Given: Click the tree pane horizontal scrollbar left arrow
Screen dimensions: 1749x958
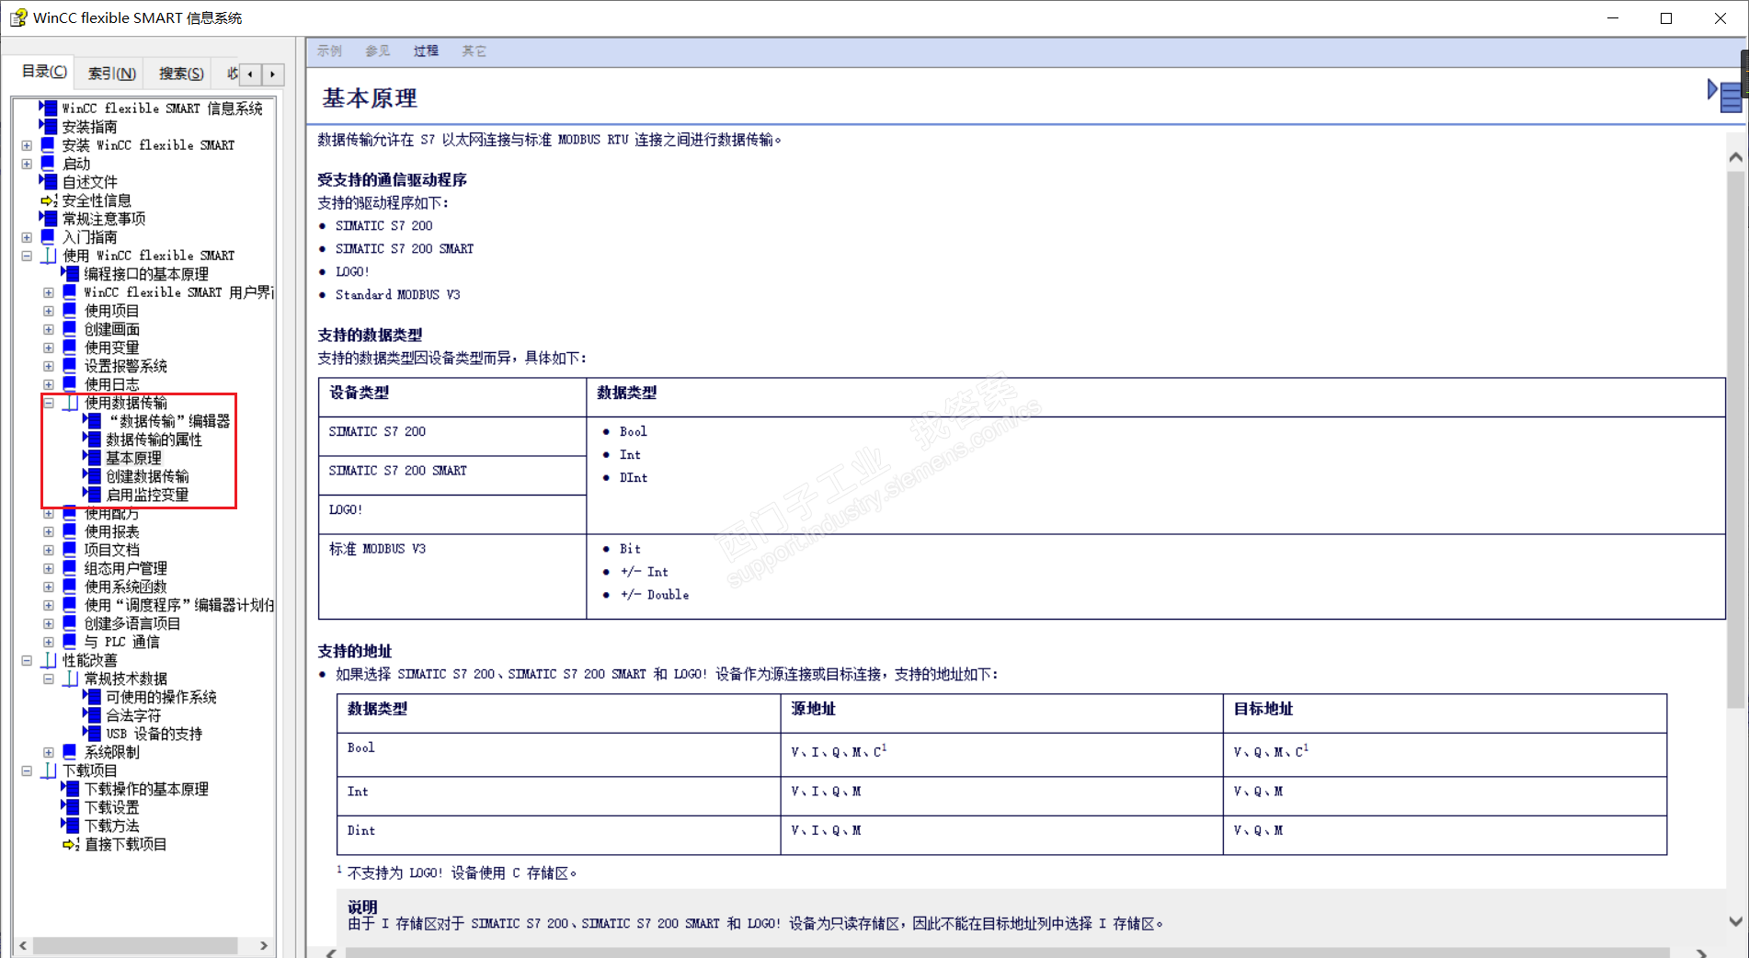Looking at the screenshot, I should tap(23, 945).
